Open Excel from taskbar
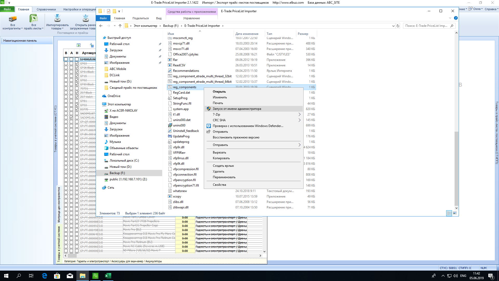 (x=108, y=276)
